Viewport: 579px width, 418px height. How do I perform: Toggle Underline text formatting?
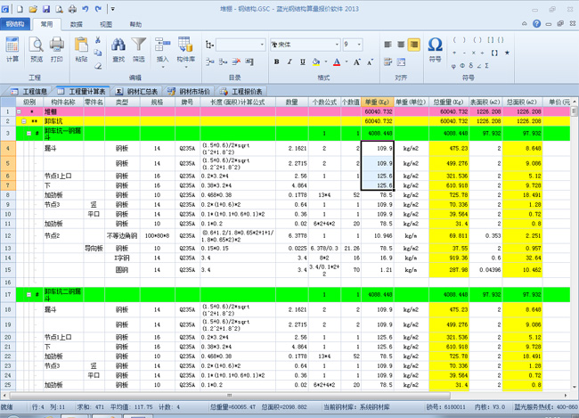(304, 62)
